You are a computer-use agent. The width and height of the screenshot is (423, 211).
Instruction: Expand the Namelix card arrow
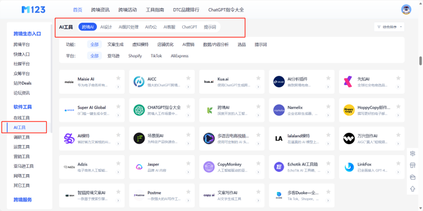pos(328,115)
